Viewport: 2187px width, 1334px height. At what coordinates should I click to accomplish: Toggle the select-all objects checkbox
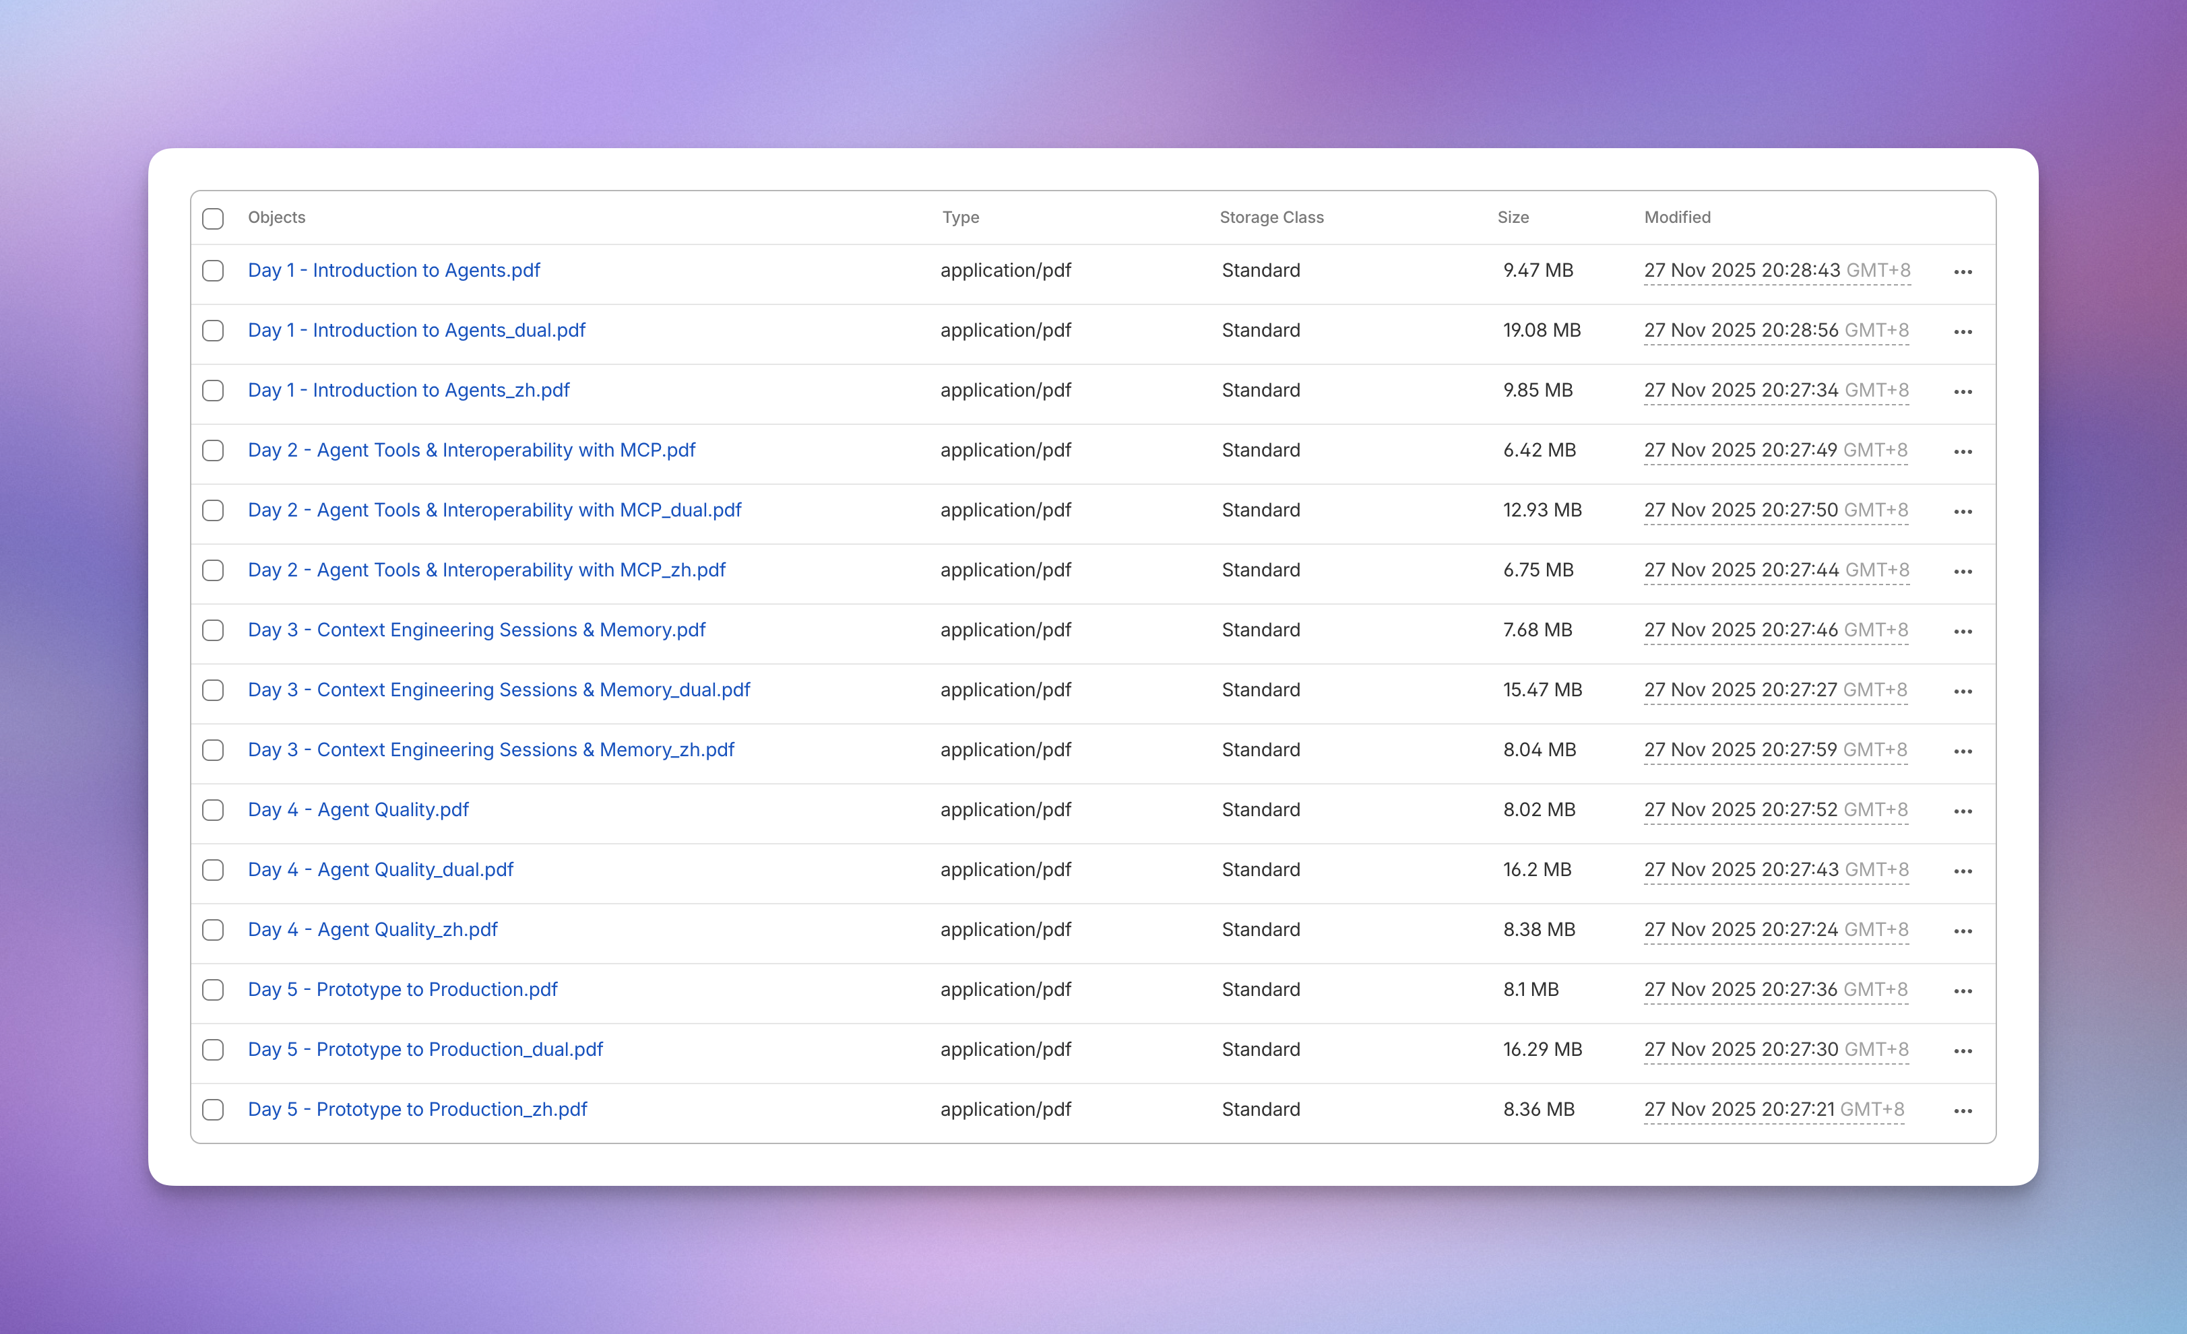213,218
